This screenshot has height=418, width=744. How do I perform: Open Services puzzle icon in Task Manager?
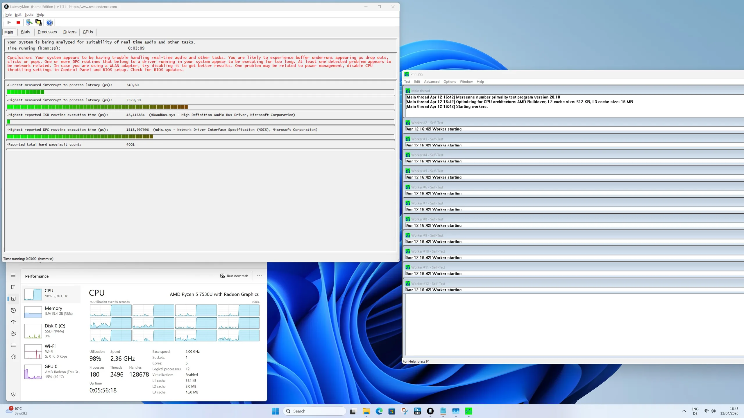point(13,357)
